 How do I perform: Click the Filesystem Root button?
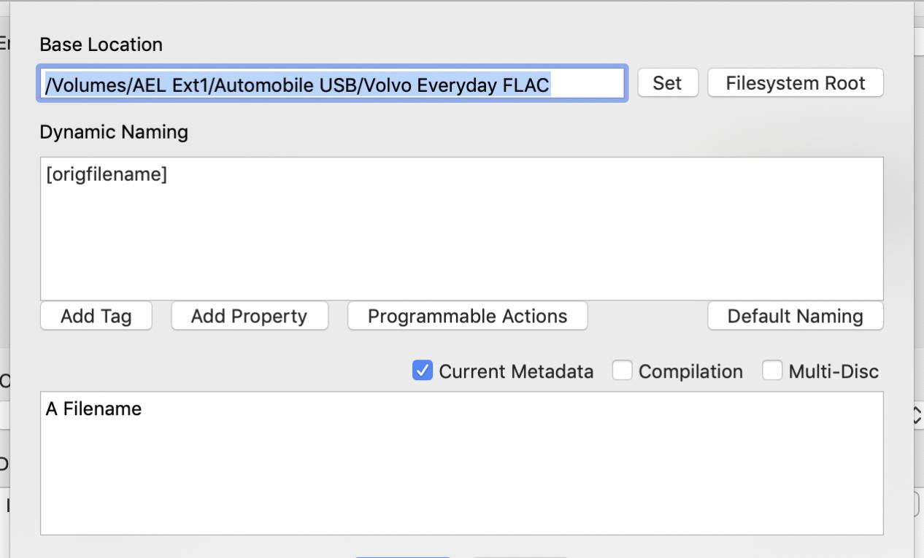tap(795, 83)
